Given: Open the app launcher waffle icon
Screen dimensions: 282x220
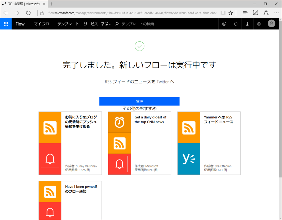Looking at the screenshot, I should pyautogui.click(x=6, y=24).
